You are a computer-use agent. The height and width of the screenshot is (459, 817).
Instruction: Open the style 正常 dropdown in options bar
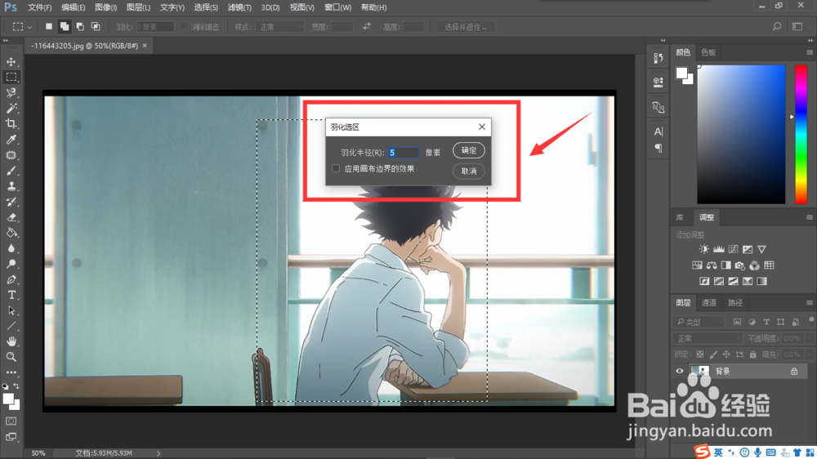point(279,27)
